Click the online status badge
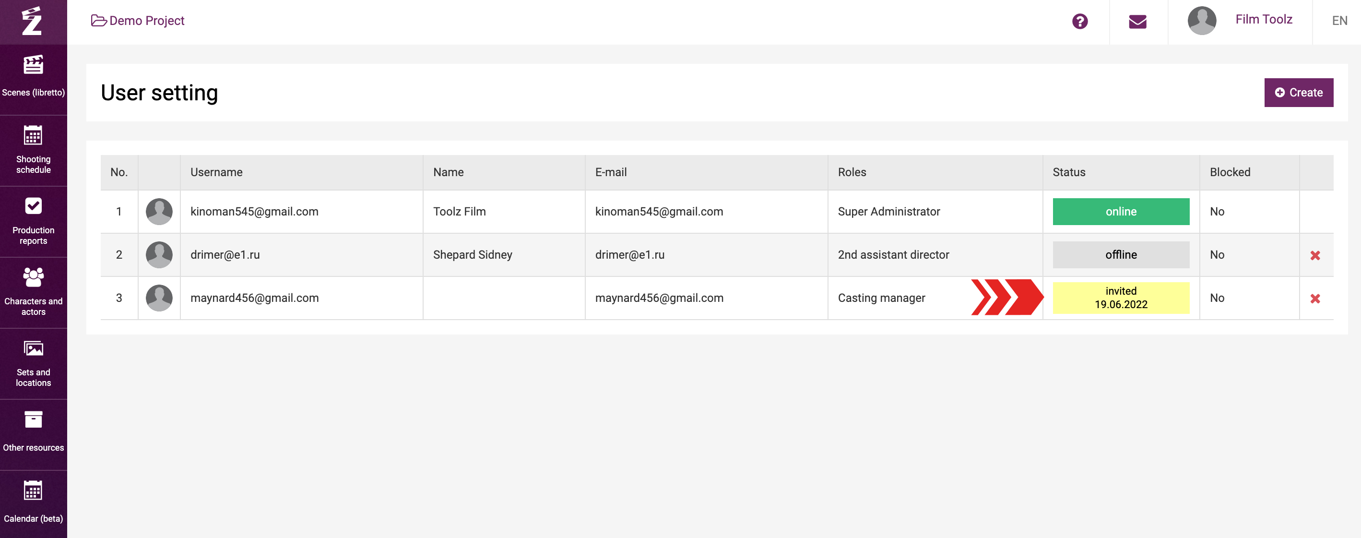1361x538 pixels. (1121, 211)
